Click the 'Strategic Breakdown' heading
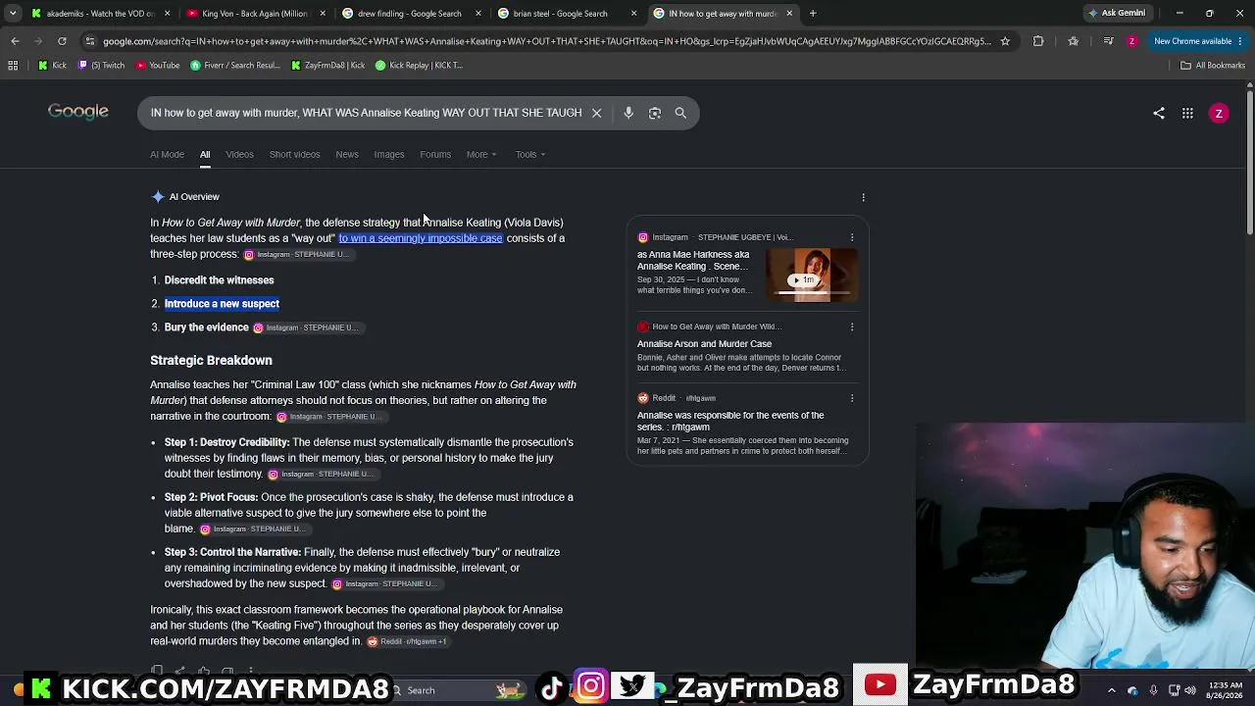Image resolution: width=1255 pixels, height=706 pixels. (211, 361)
